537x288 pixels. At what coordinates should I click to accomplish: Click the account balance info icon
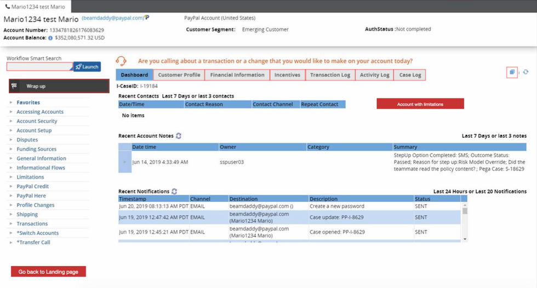(50, 38)
